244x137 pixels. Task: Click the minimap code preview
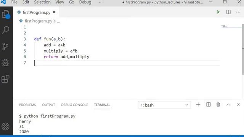click(x=225, y=26)
